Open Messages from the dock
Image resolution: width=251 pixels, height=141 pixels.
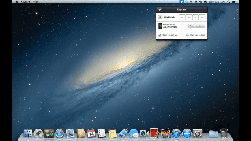[134, 133]
